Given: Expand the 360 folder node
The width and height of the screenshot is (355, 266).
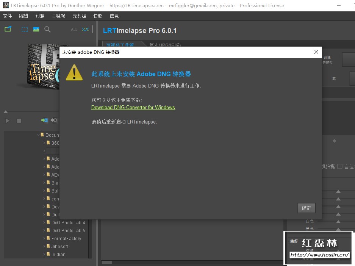Looking at the screenshot, I should tap(44, 143).
